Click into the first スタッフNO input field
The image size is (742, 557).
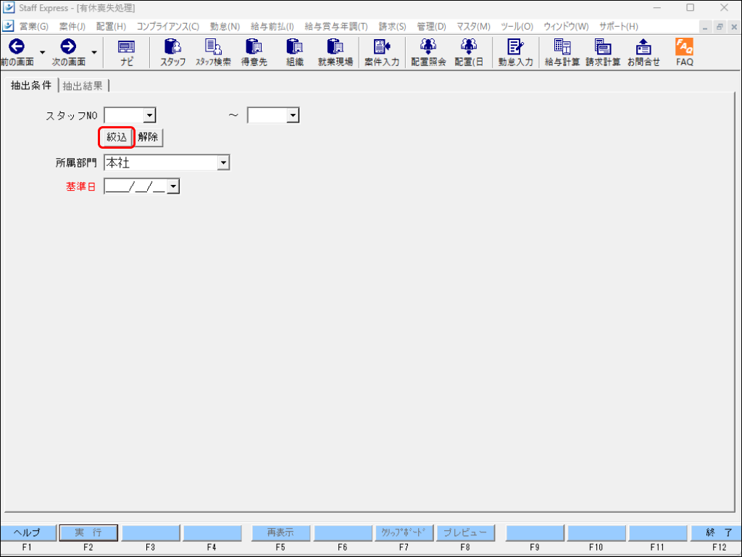[x=124, y=115]
